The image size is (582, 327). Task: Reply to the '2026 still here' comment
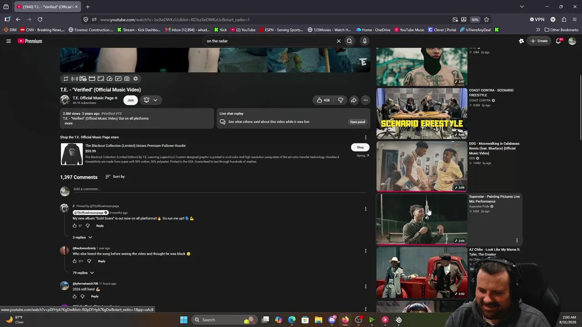point(95,297)
